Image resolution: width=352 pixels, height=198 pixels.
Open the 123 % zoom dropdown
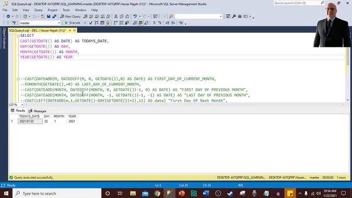click(x=22, y=105)
